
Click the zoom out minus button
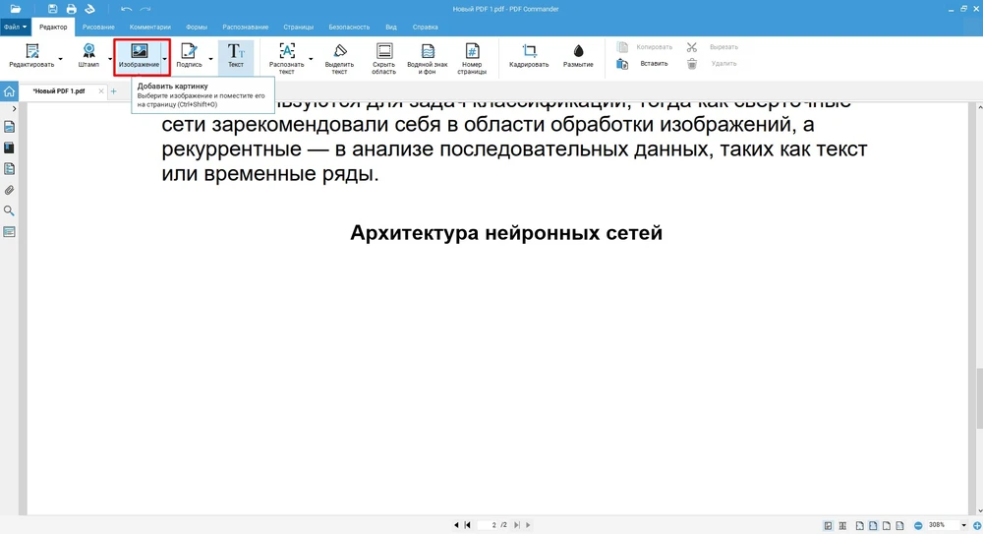pos(919,525)
